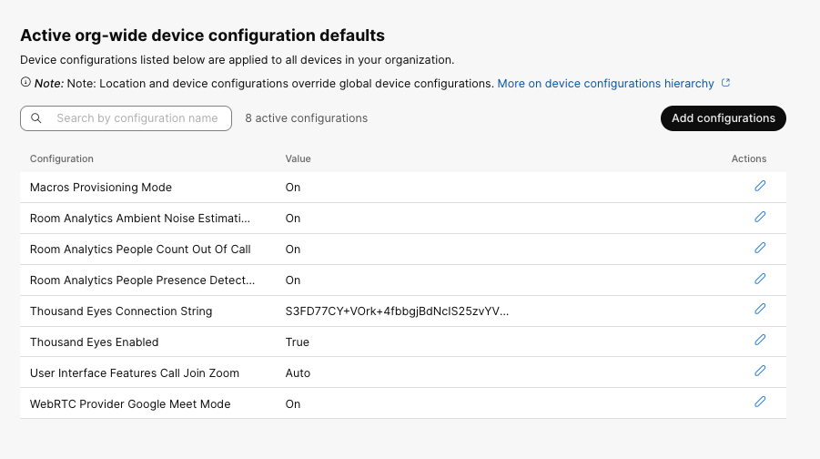Edit Room Analytics People Count Out Of Call
This screenshot has width=820, height=459.
tap(760, 248)
